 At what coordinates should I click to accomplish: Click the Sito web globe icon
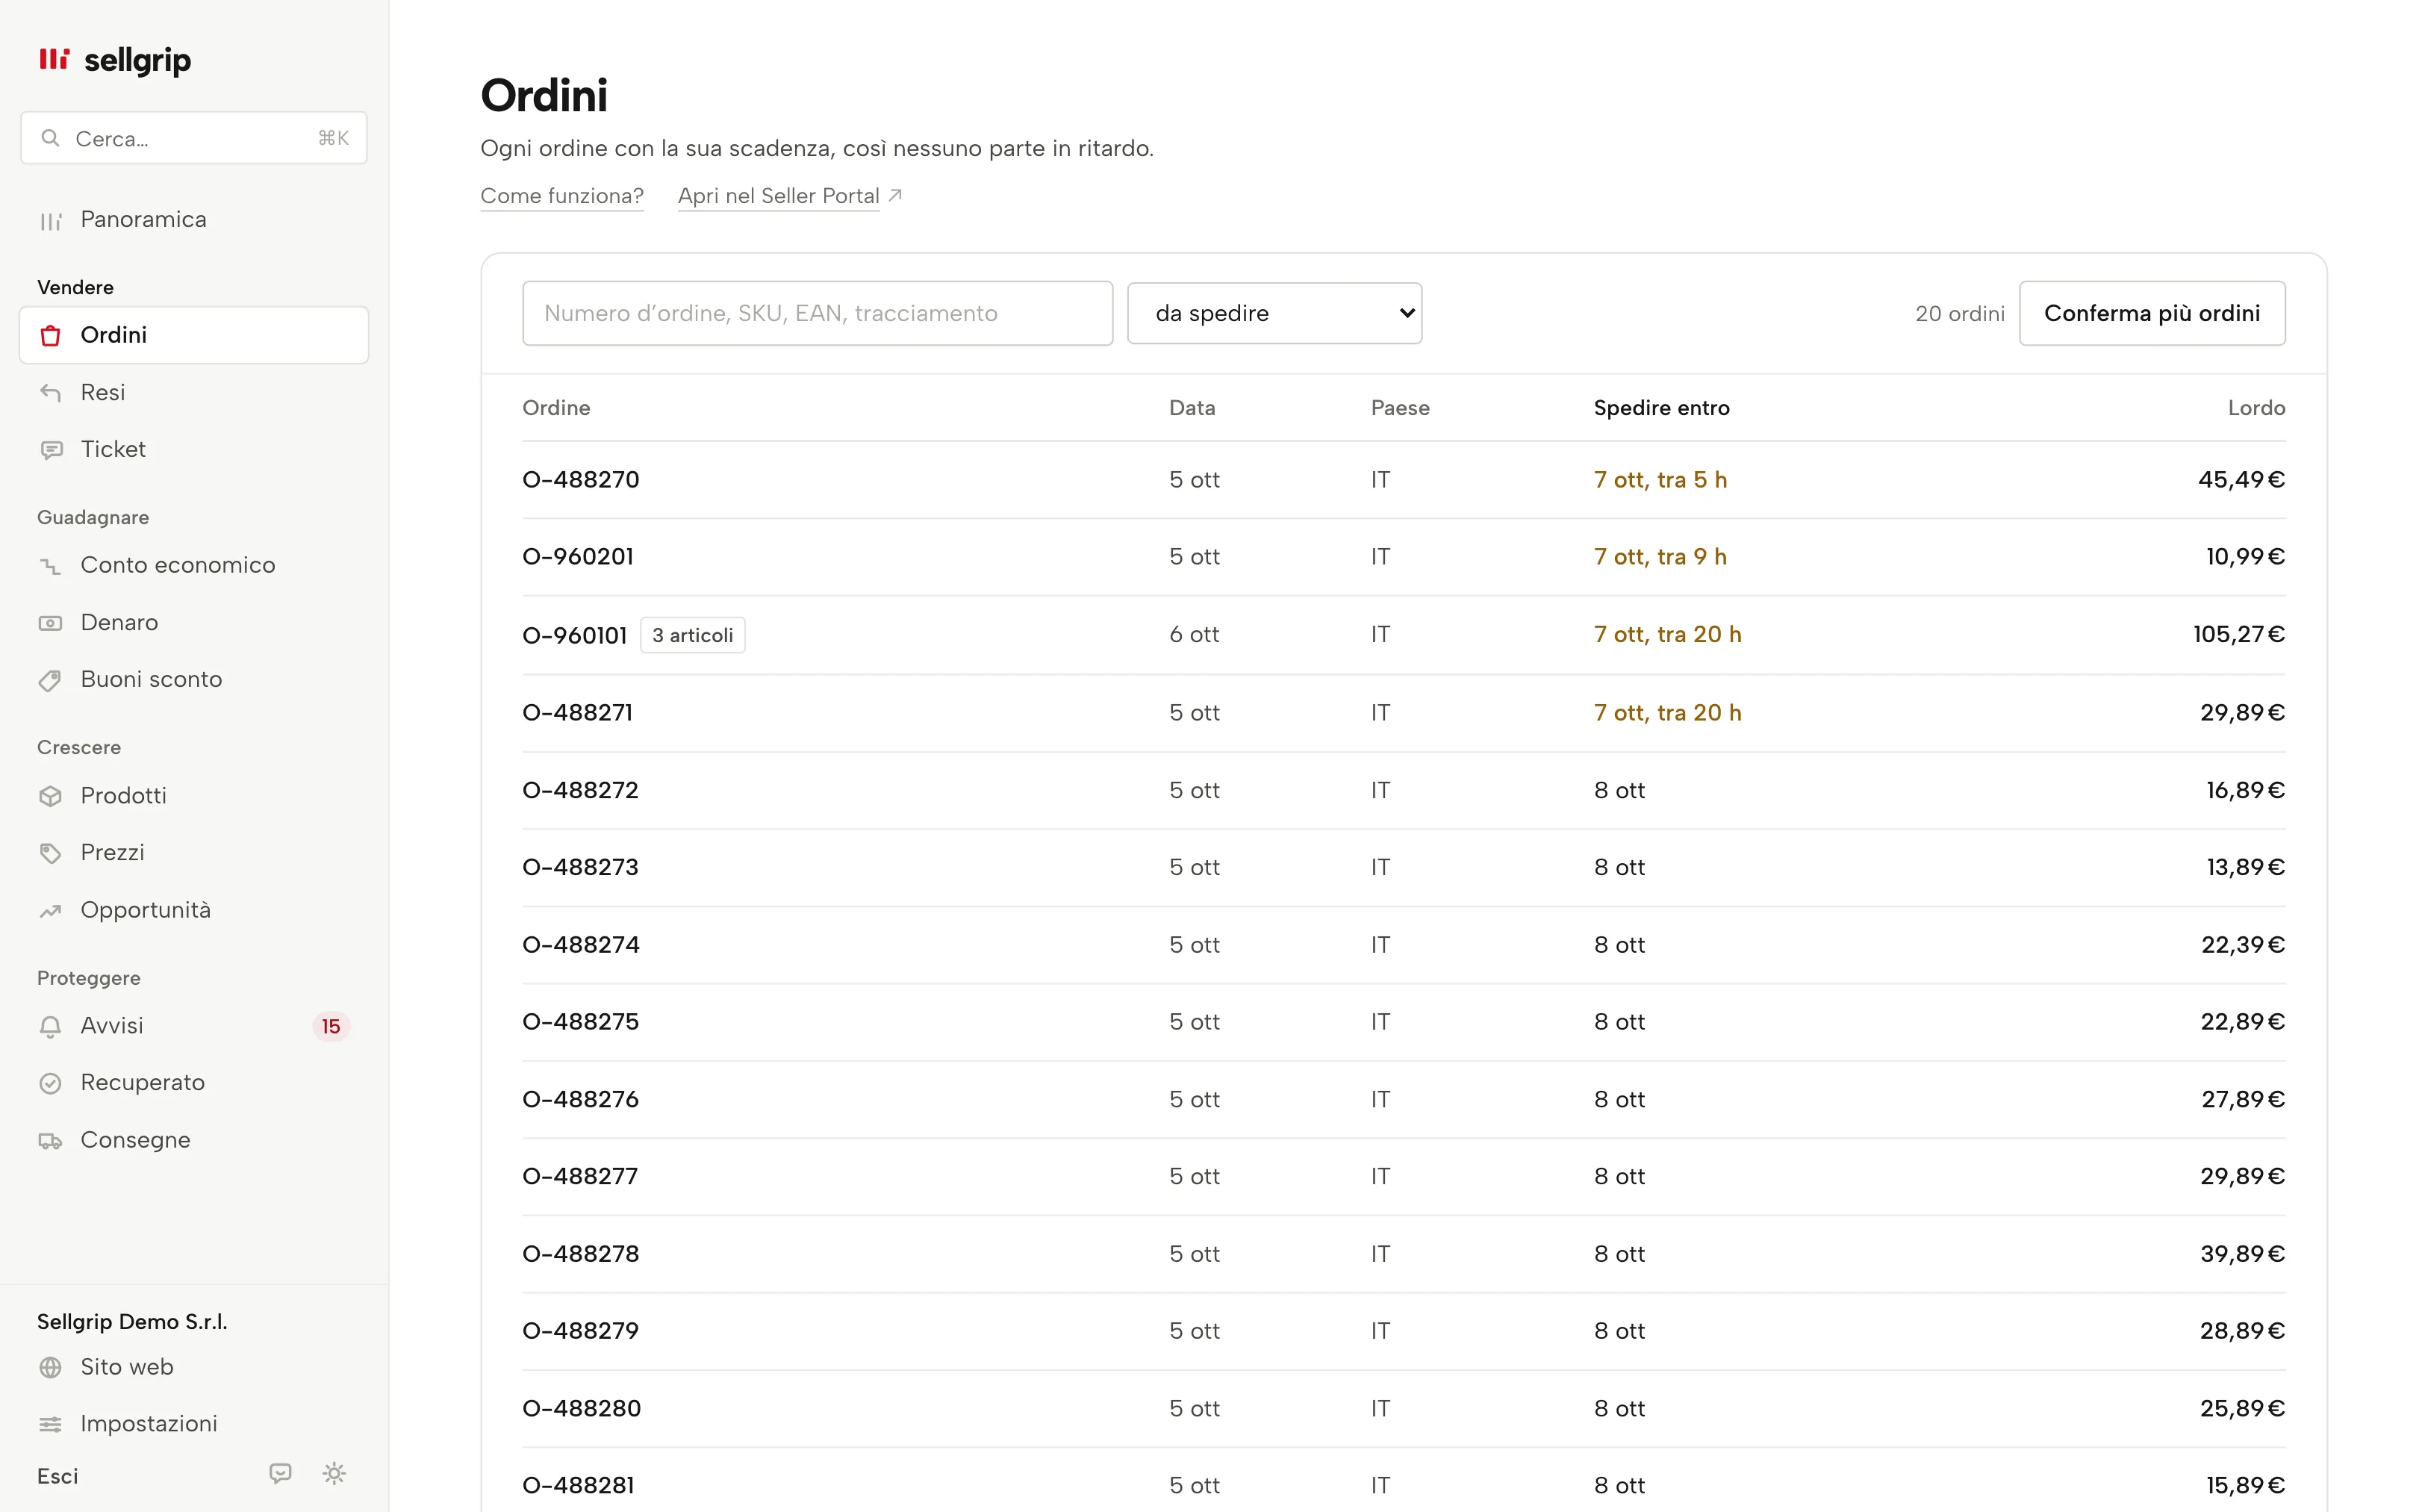point(51,1367)
